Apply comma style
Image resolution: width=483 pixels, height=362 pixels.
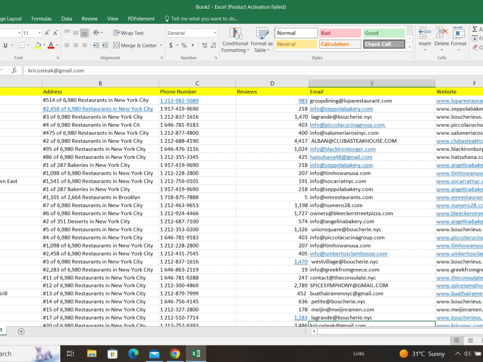point(193,45)
